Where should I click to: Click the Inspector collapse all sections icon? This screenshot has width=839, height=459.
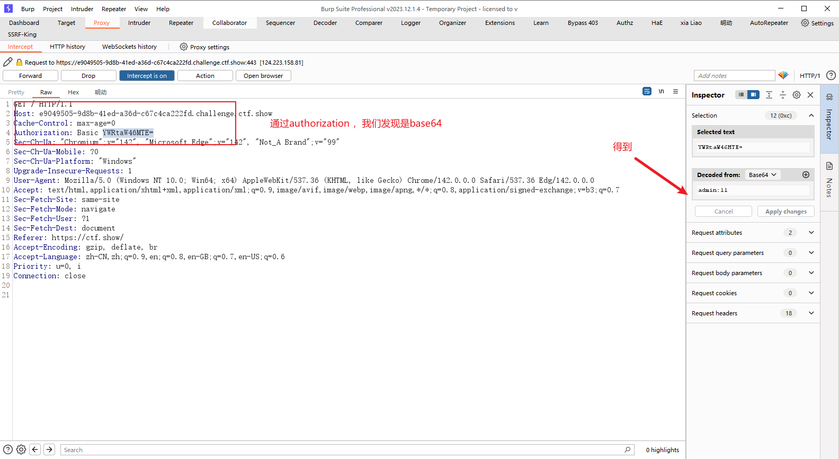[x=783, y=95]
